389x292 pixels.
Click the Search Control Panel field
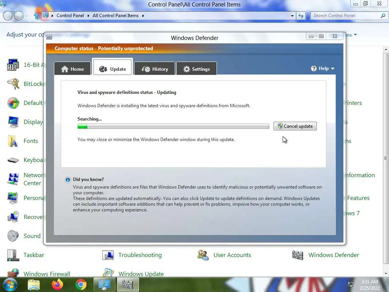(x=346, y=16)
